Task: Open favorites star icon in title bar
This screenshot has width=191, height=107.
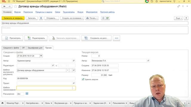Action: [x=157, y=1]
